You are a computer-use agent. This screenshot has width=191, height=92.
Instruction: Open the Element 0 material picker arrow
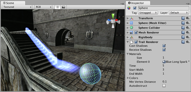[x=189, y=61]
